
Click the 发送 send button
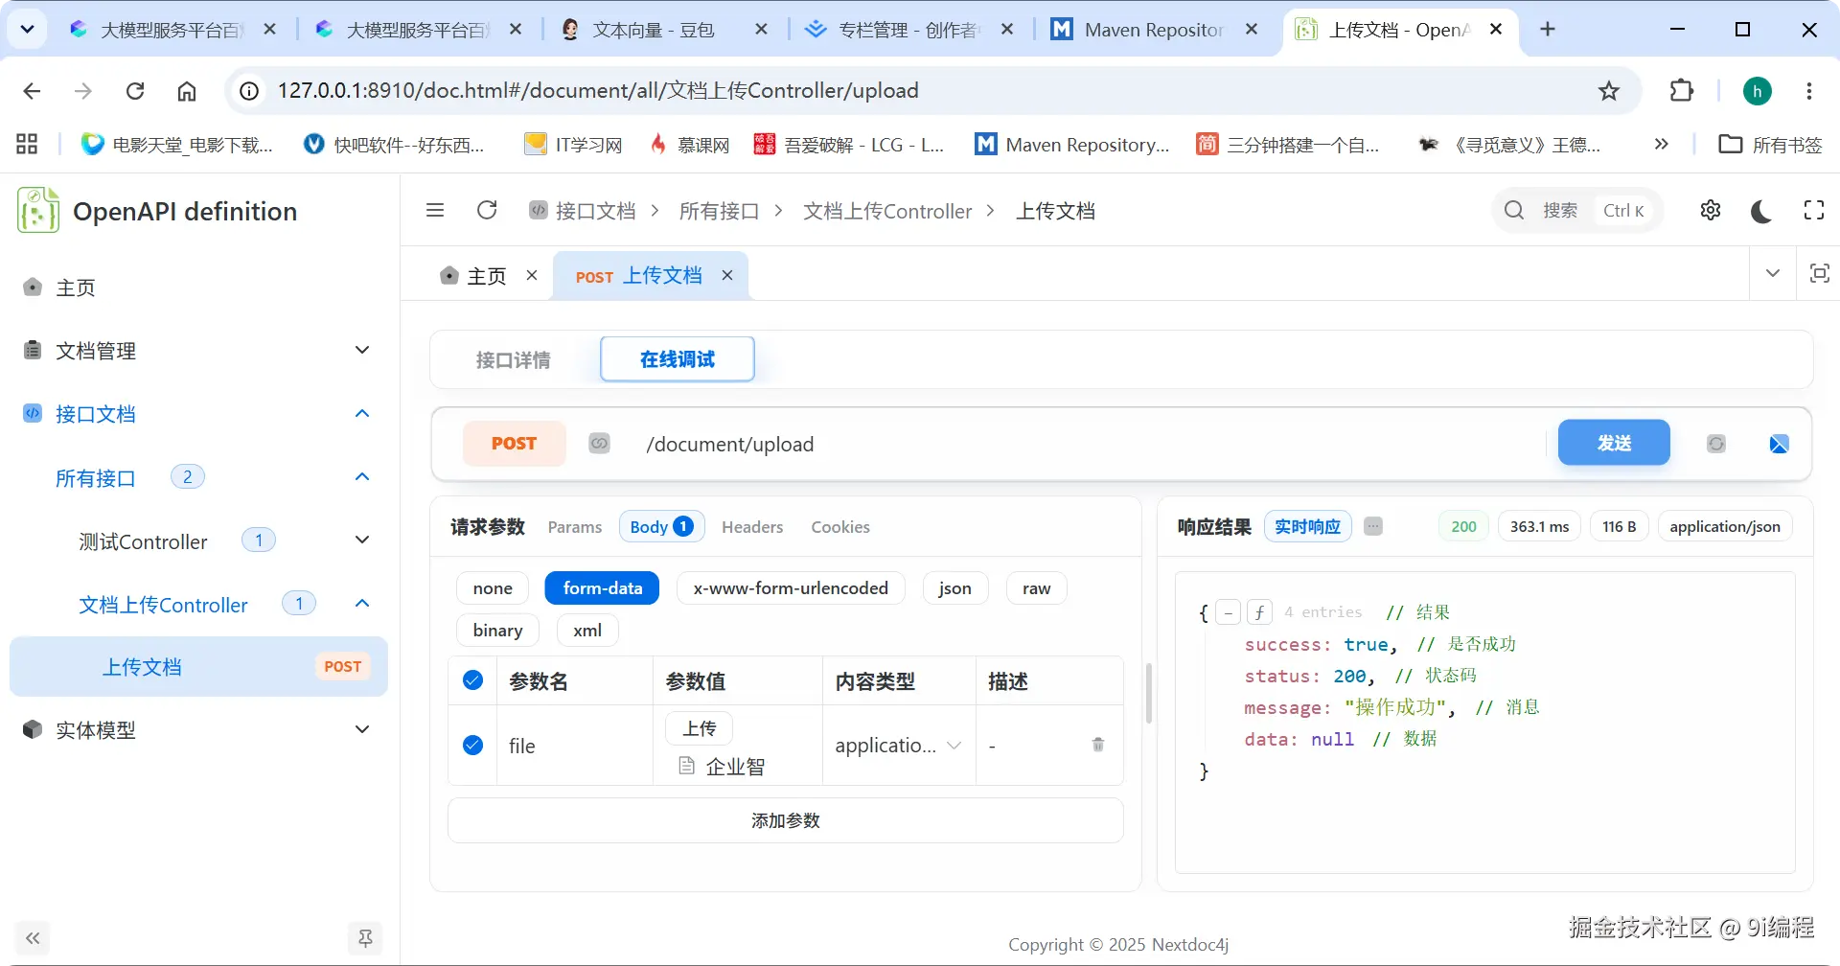[1614, 443]
